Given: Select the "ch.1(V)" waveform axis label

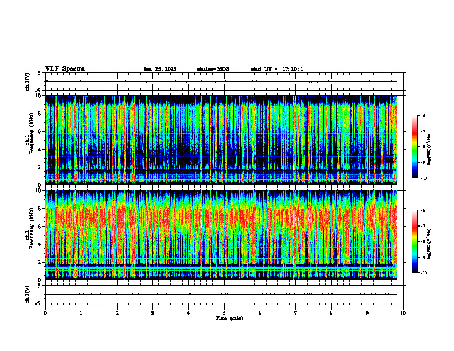Looking at the screenshot, I should point(28,81).
